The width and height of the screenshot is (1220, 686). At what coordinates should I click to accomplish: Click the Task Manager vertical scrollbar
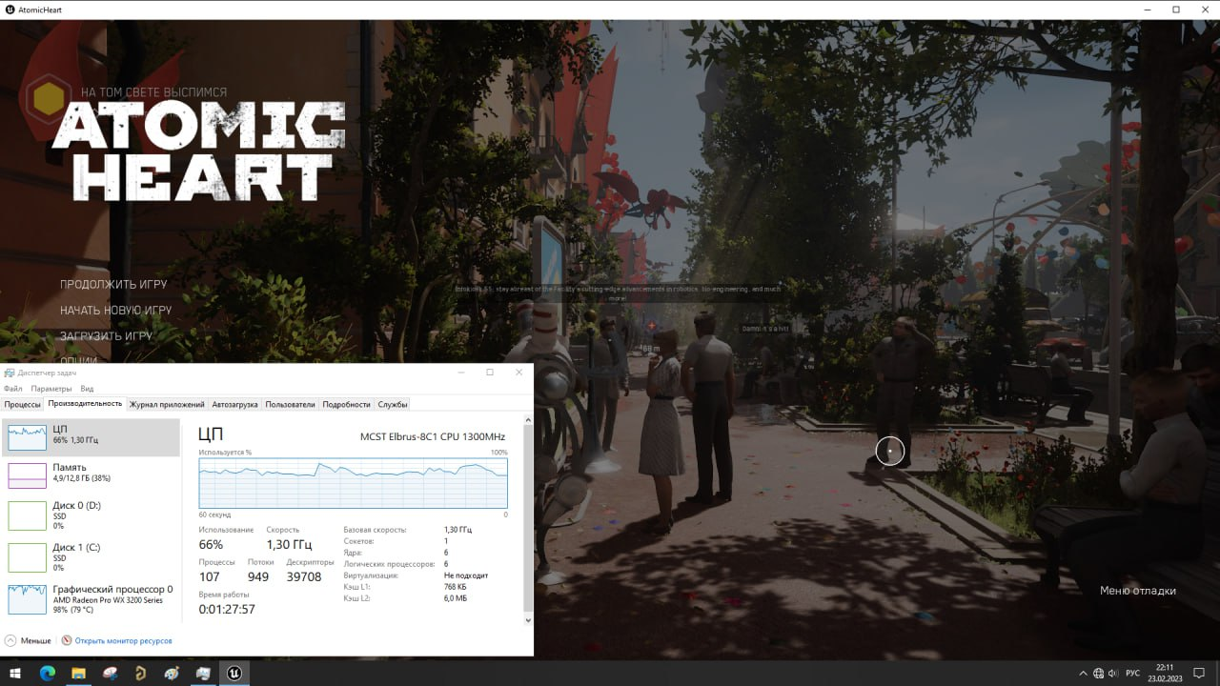click(x=528, y=520)
